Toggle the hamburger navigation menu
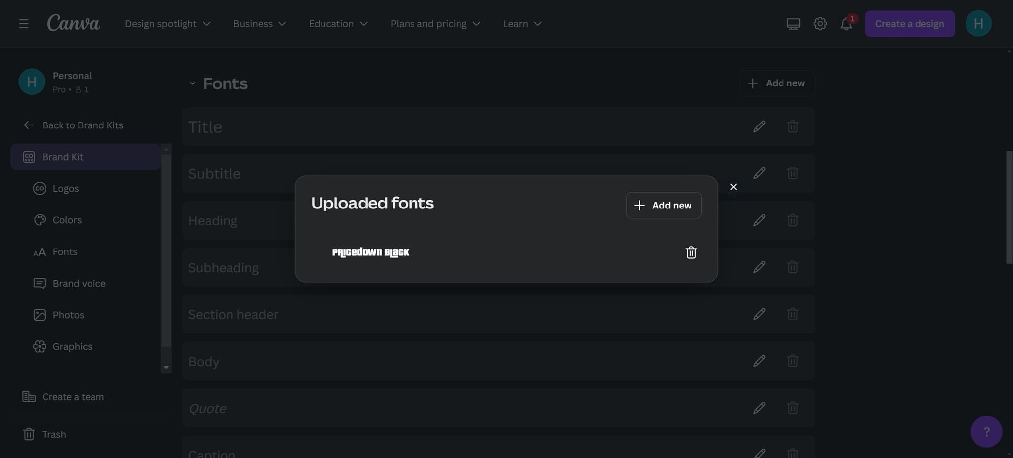 click(x=24, y=24)
